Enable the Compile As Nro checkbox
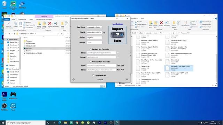 tap(93, 75)
